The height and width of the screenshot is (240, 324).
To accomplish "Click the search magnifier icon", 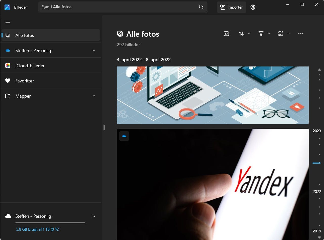I will 201,7.
